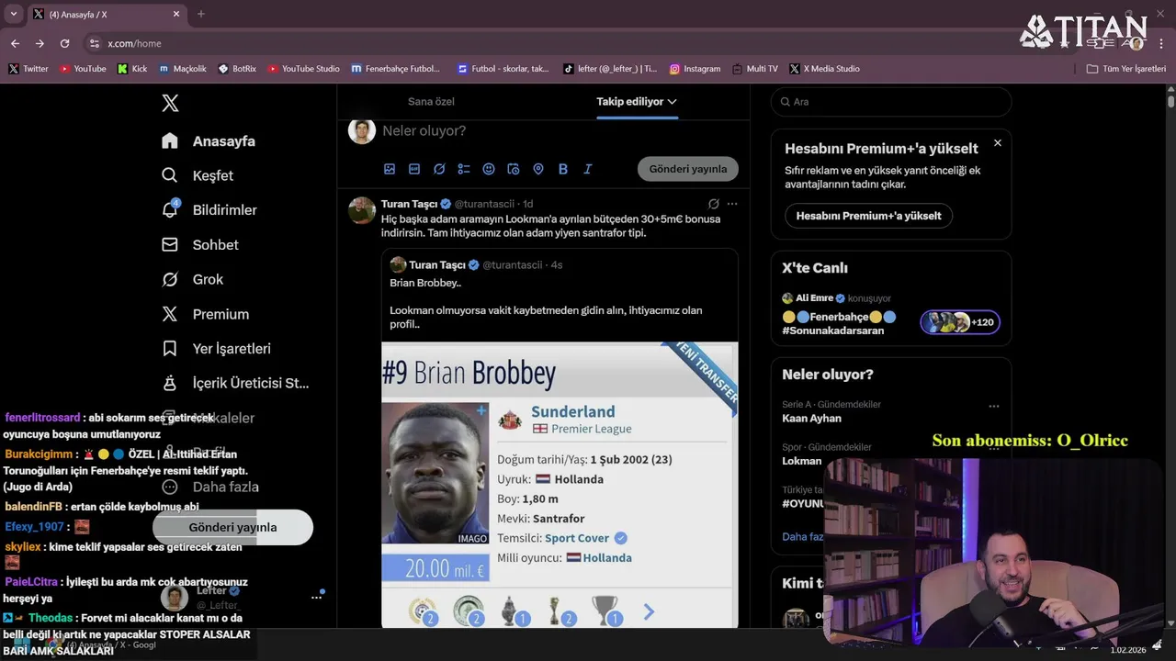Open new browser tab

click(x=201, y=14)
